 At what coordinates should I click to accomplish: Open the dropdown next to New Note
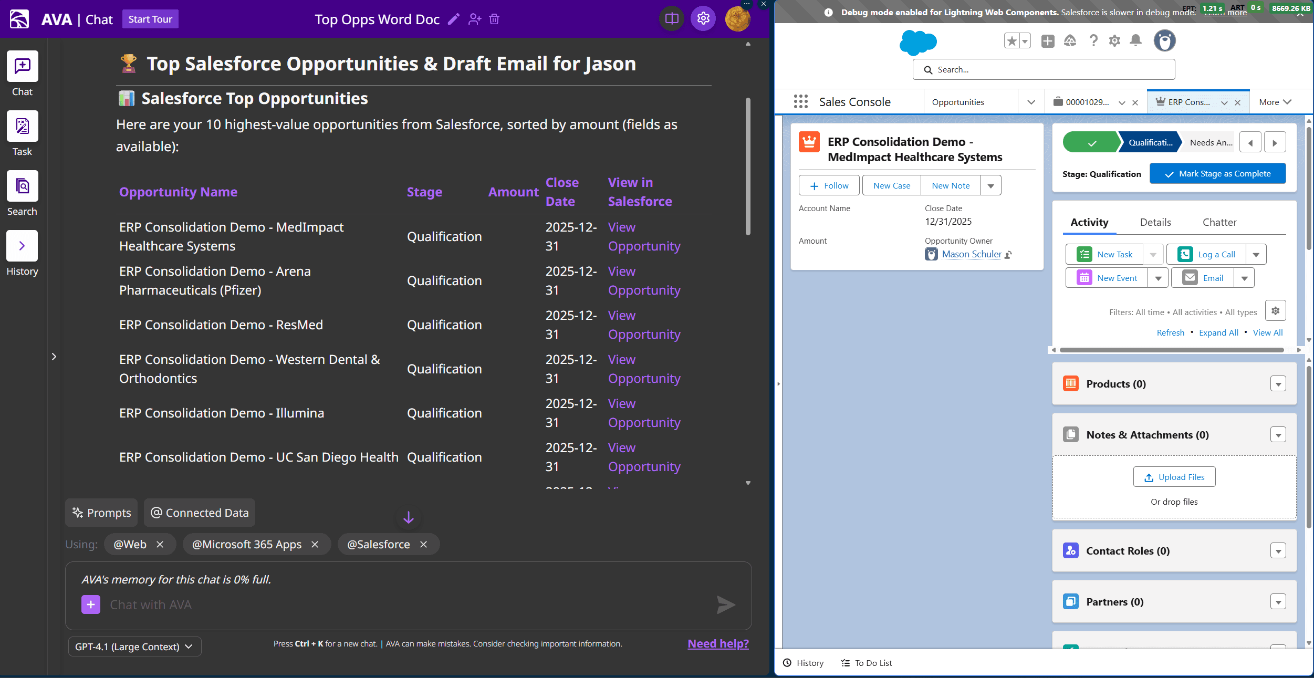pyautogui.click(x=990, y=185)
